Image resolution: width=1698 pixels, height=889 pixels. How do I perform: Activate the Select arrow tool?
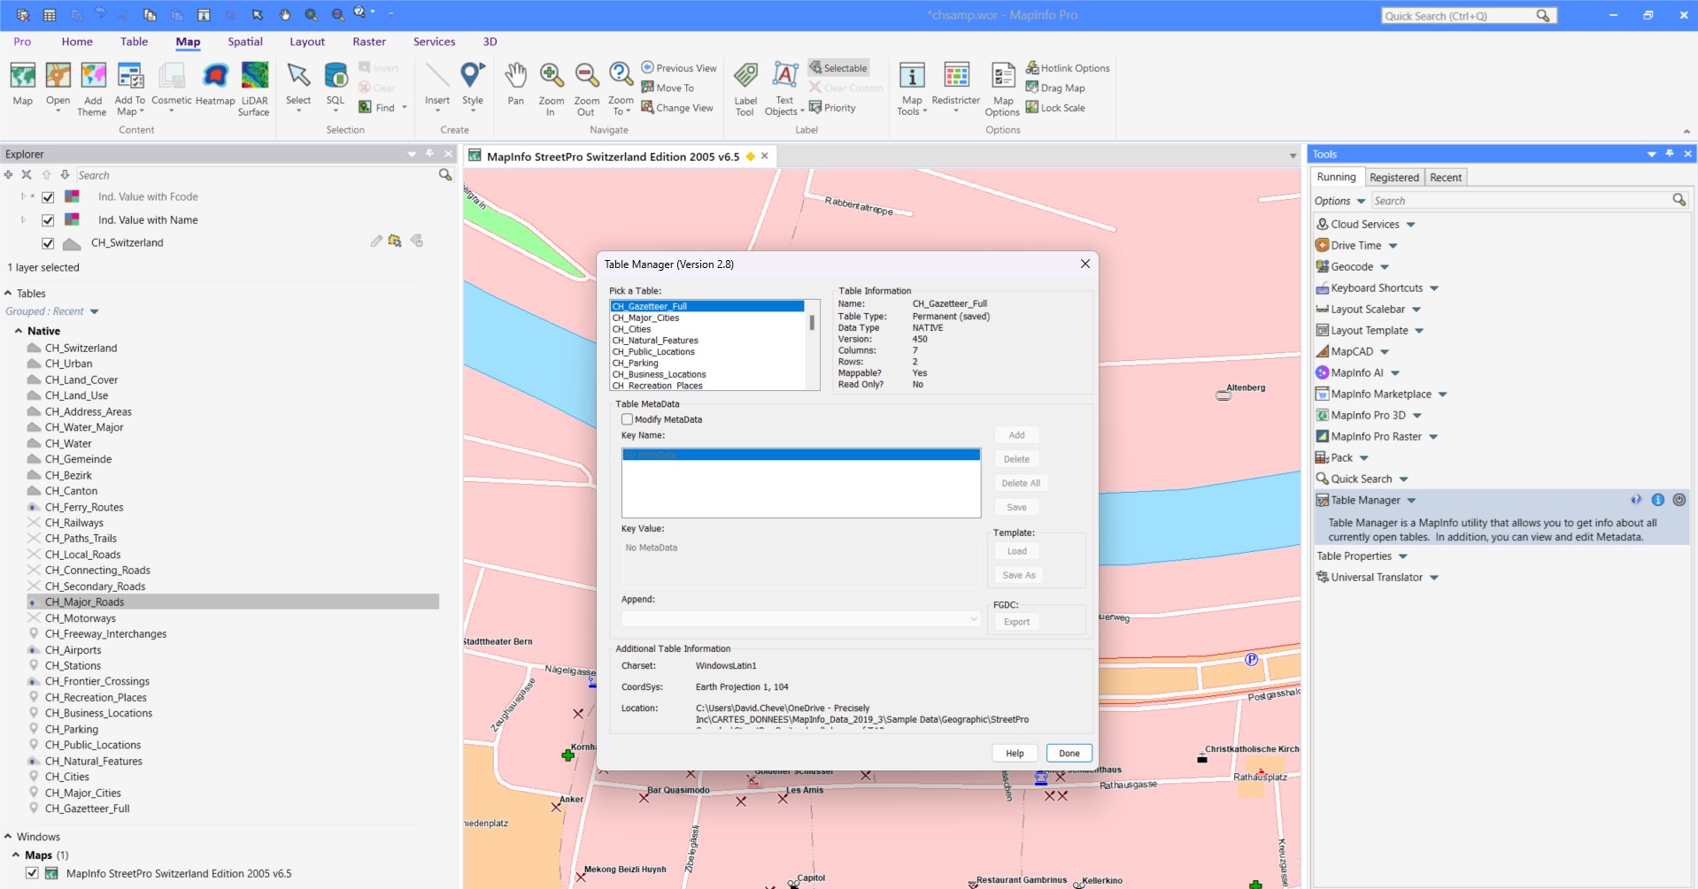coord(298,85)
